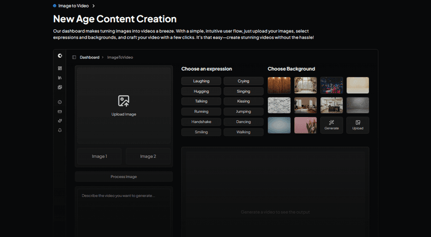The height and width of the screenshot is (237, 431).
Task: Click the video output preview area
Action: coord(275,192)
